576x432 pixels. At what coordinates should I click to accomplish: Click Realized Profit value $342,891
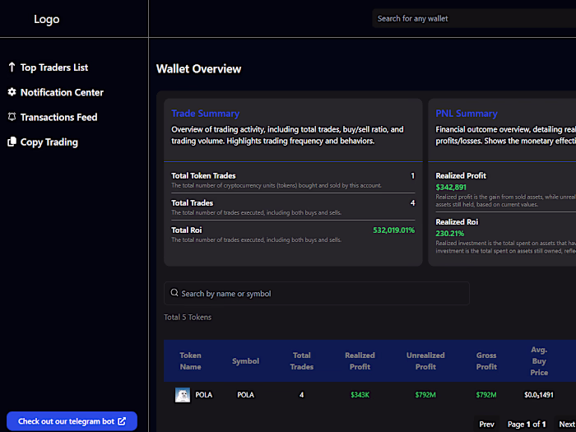pos(451,188)
